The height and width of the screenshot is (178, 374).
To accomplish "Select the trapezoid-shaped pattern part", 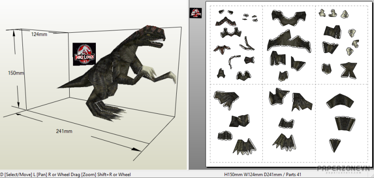I will (x=345, y=123).
